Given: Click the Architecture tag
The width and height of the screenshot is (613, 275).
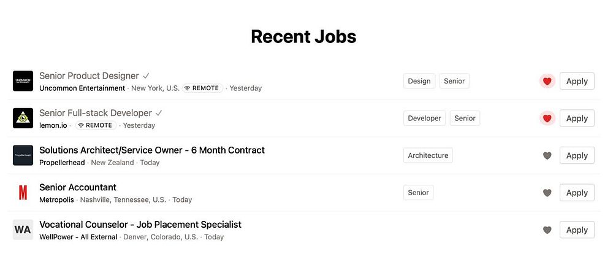Looking at the screenshot, I should pyautogui.click(x=428, y=155).
